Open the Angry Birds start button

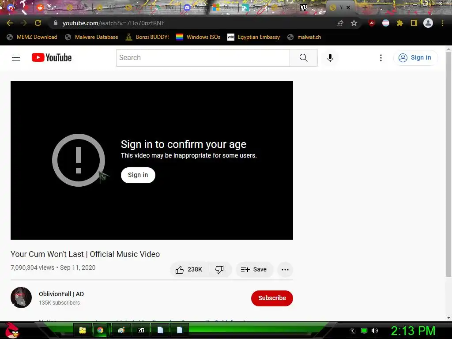(x=12, y=330)
